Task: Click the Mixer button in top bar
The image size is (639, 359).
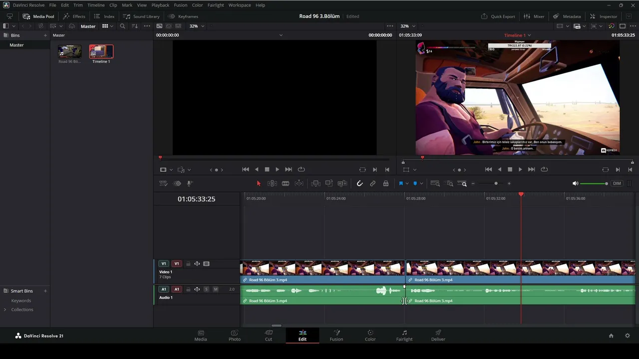Action: pos(534,16)
